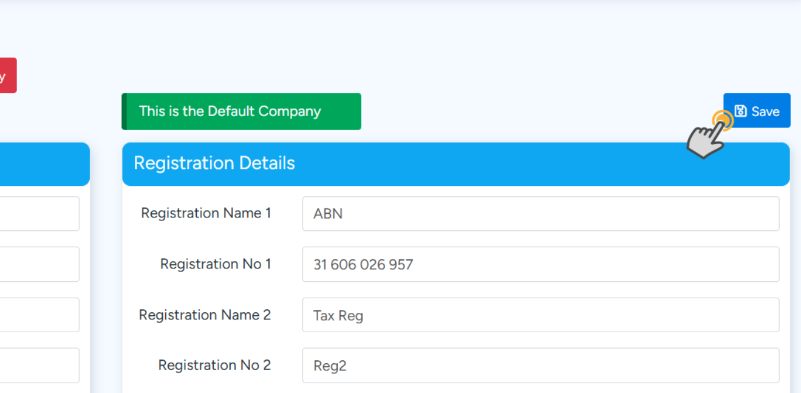Select the 'This is the Default Company' banner
This screenshot has width=801, height=393.
242,111
